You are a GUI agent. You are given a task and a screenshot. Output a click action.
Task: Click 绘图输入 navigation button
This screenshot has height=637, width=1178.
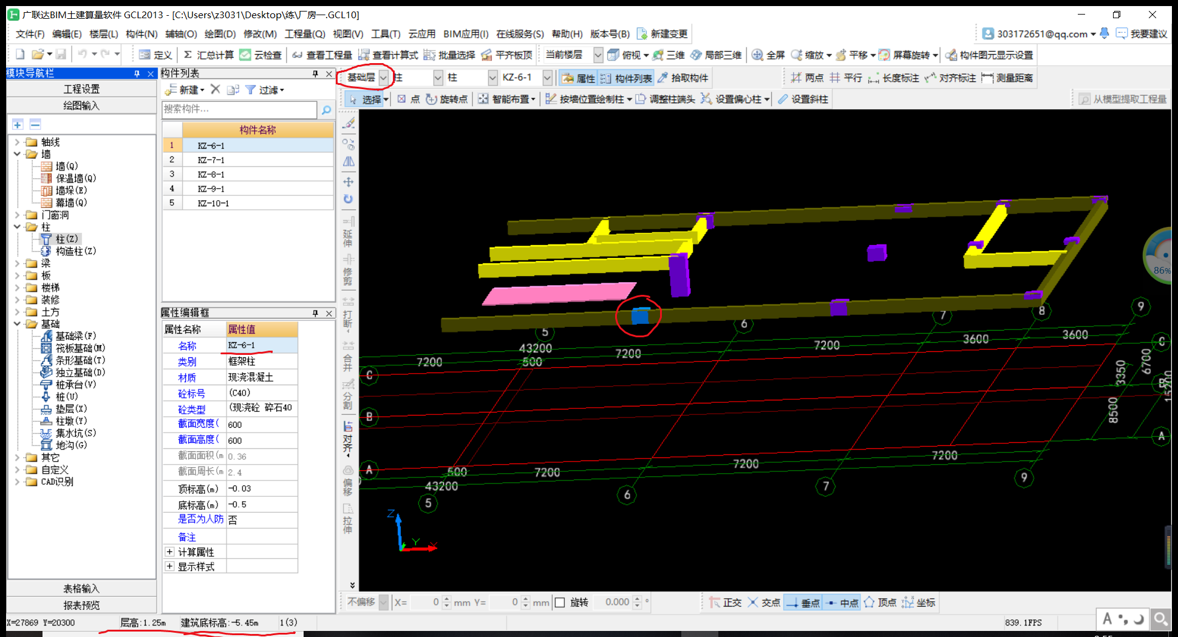(x=81, y=106)
